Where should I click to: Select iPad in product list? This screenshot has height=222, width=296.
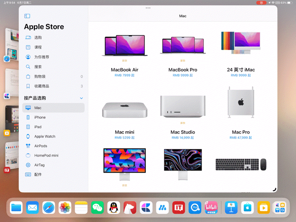point(53,127)
